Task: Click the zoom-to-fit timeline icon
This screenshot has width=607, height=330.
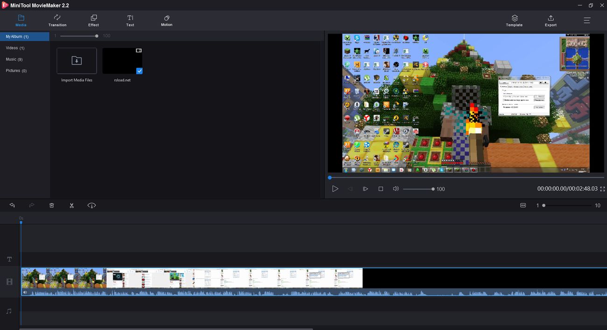Action: pyautogui.click(x=523, y=206)
